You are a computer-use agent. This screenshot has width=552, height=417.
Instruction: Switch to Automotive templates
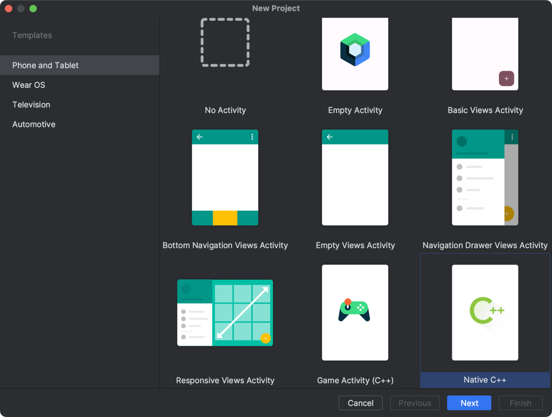coord(34,124)
